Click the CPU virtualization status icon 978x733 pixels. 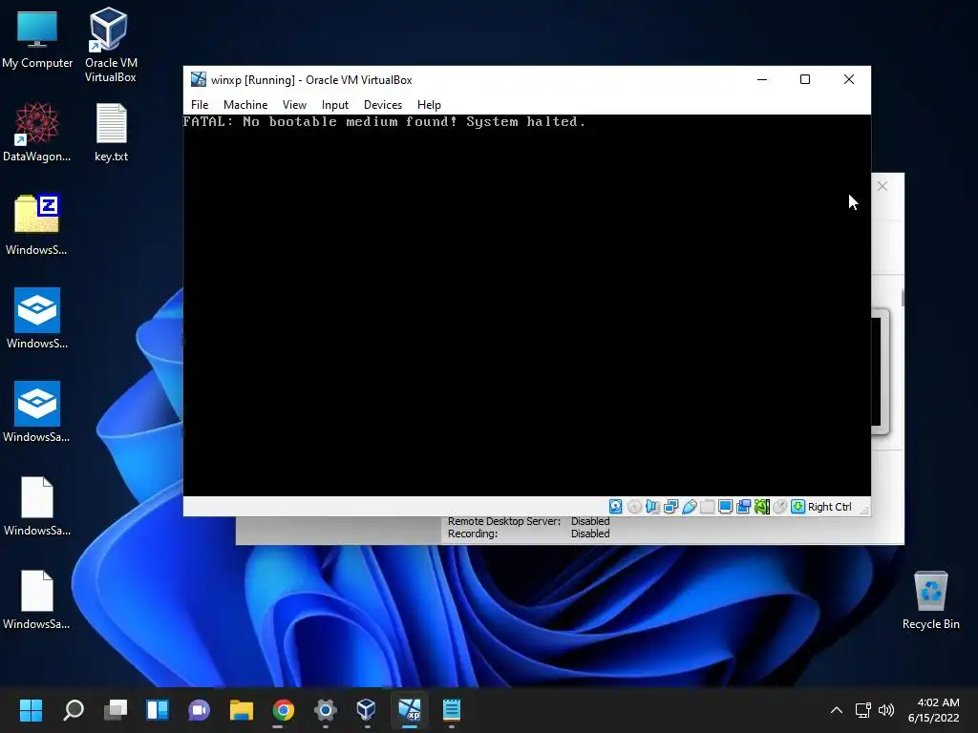[x=761, y=507]
